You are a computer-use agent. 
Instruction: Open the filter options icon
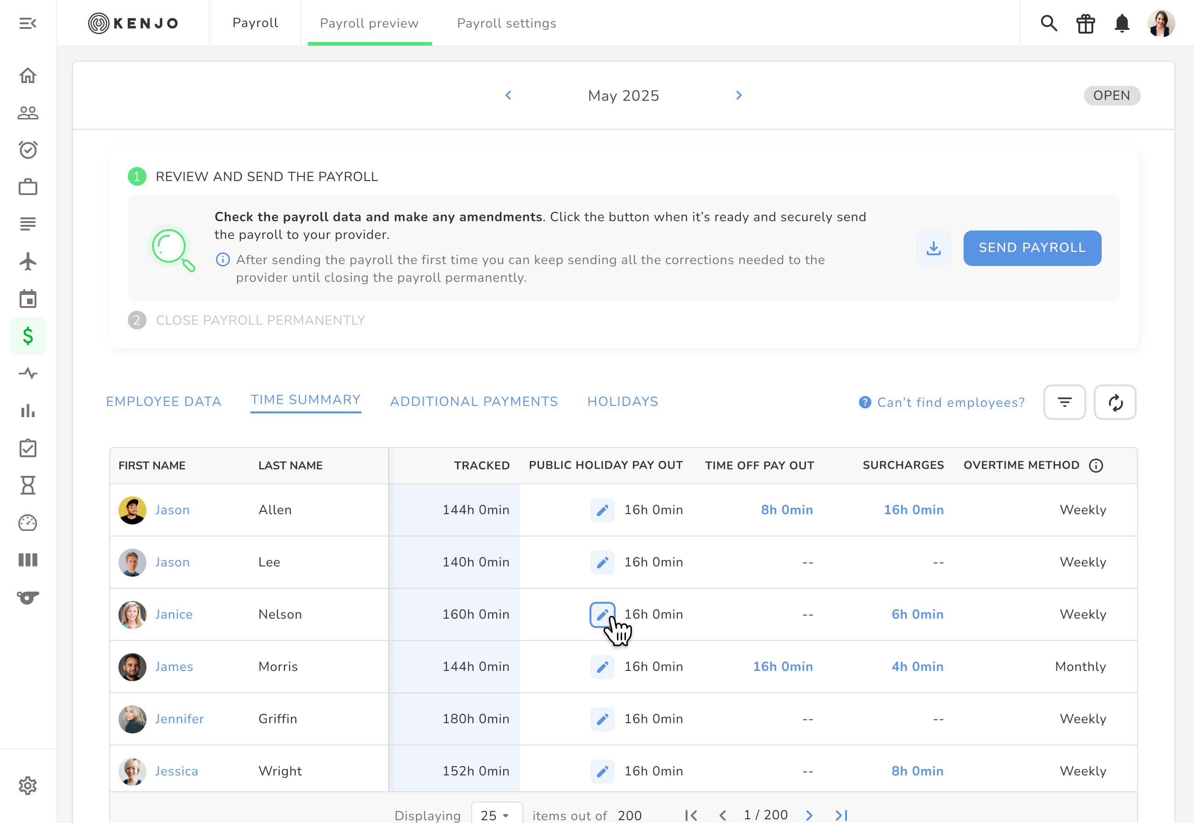(1064, 402)
